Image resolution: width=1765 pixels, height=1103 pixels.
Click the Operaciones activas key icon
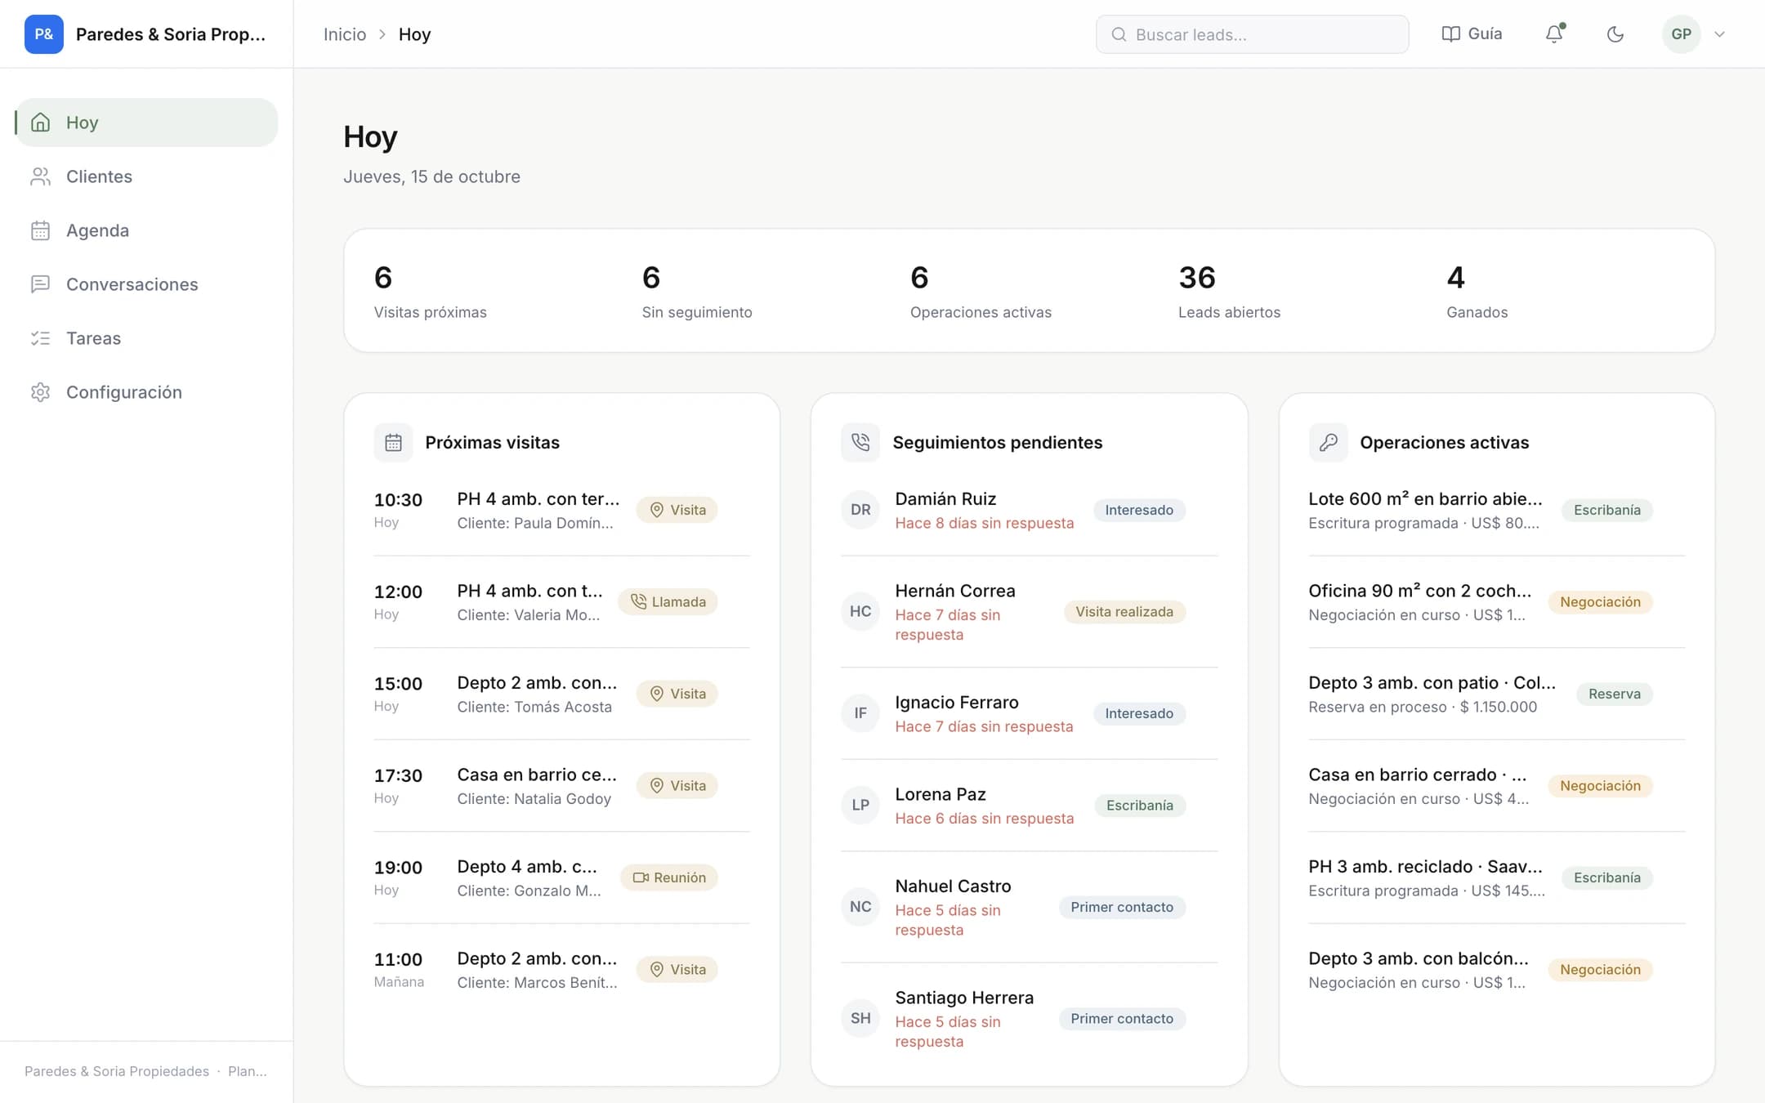point(1328,443)
